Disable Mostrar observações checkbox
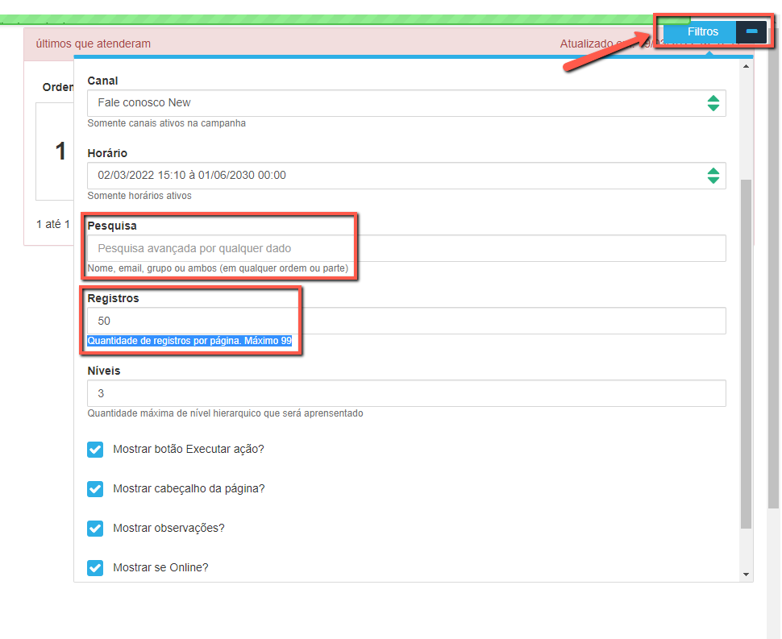Viewport: 782px width, 639px height. (95, 529)
